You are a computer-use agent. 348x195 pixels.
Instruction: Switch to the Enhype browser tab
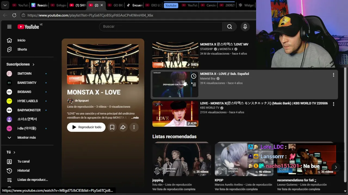click(58, 5)
